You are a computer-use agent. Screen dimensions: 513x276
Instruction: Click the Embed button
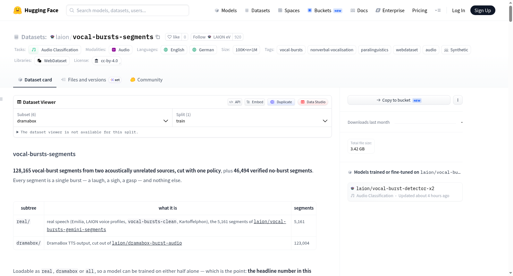255,102
